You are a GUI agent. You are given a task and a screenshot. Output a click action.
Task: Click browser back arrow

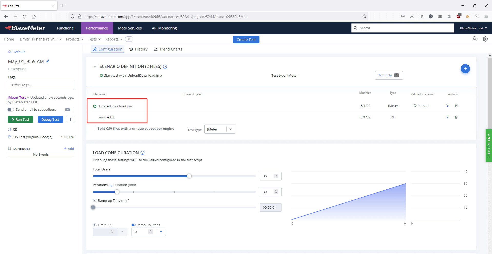[x=6, y=17]
